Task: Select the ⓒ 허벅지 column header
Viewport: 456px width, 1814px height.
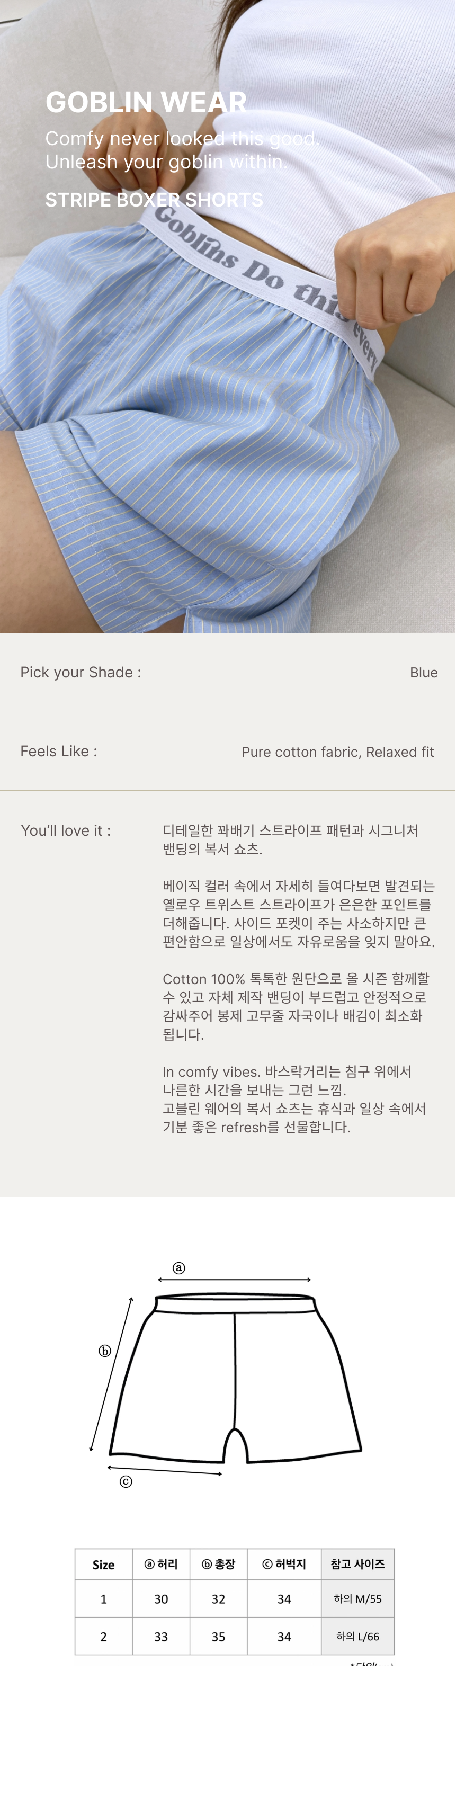Action: coord(283,1564)
